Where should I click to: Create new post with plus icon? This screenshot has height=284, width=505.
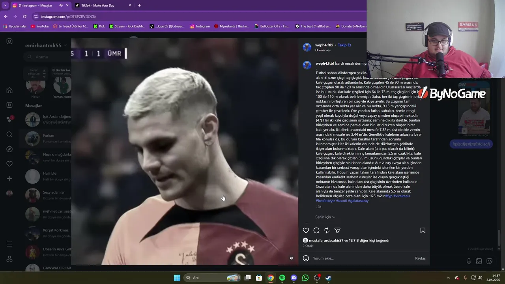(x=9, y=179)
